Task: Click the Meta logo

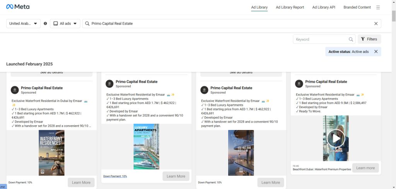Action: click(x=18, y=7)
